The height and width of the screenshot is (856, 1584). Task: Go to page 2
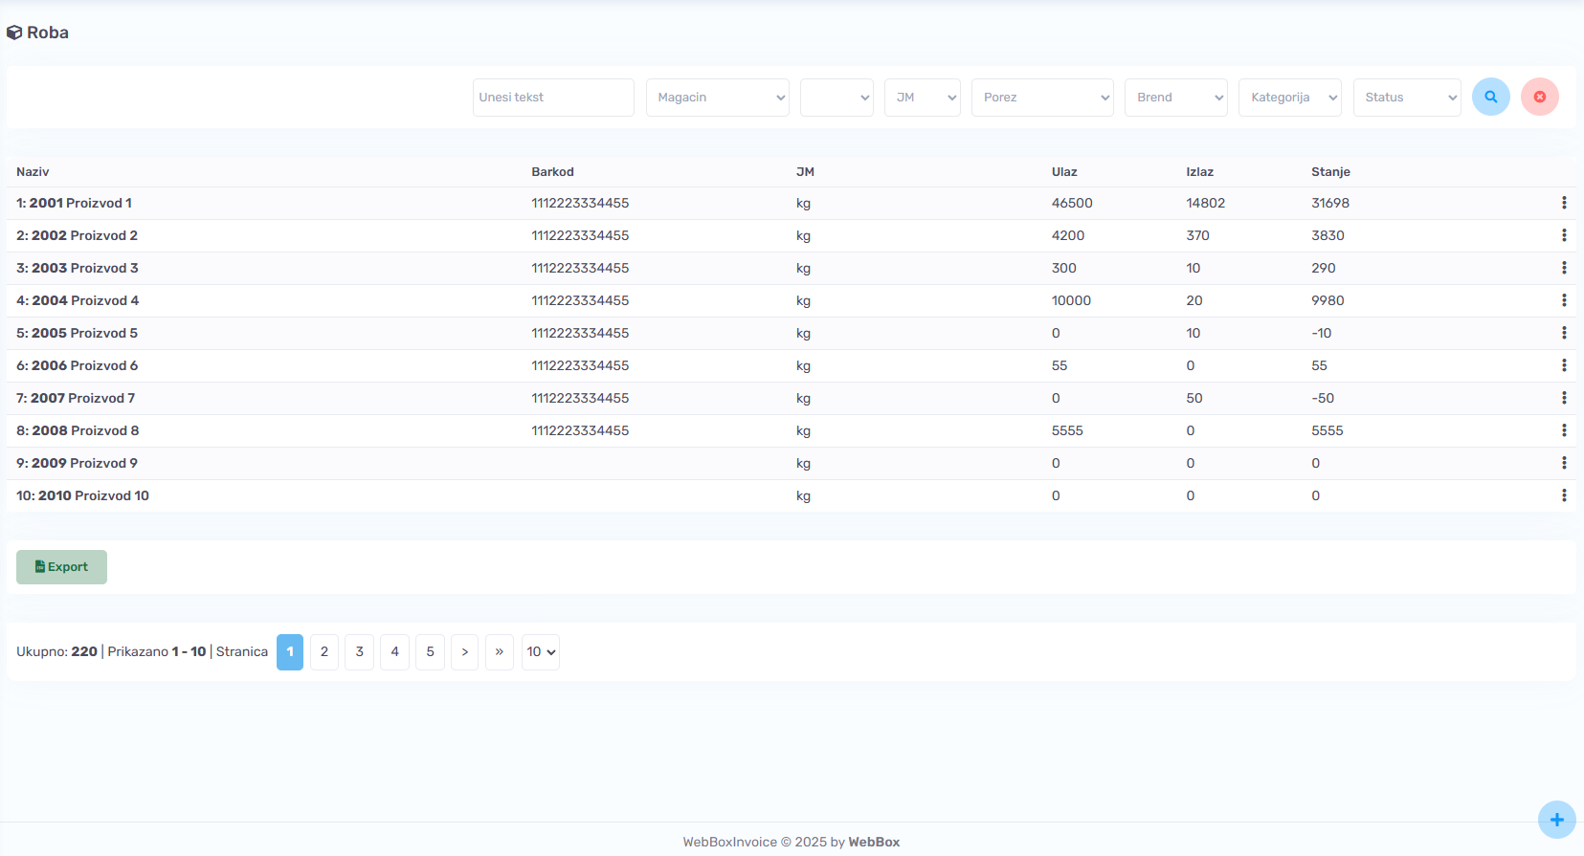pyautogui.click(x=324, y=652)
